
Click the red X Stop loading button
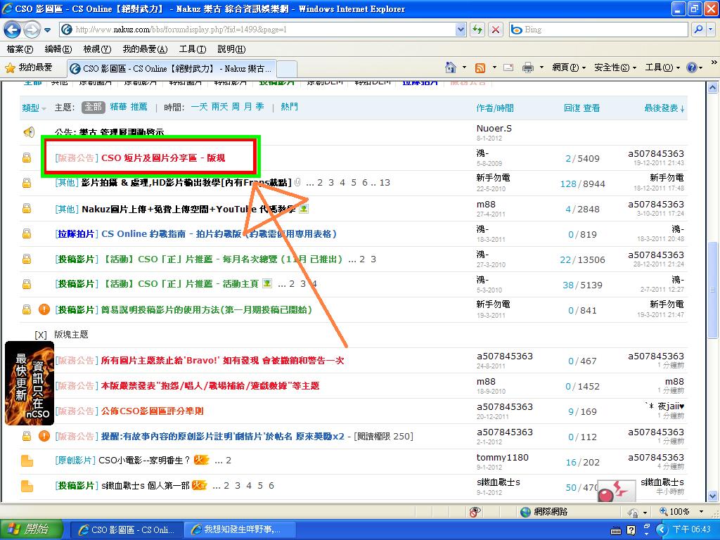496,30
